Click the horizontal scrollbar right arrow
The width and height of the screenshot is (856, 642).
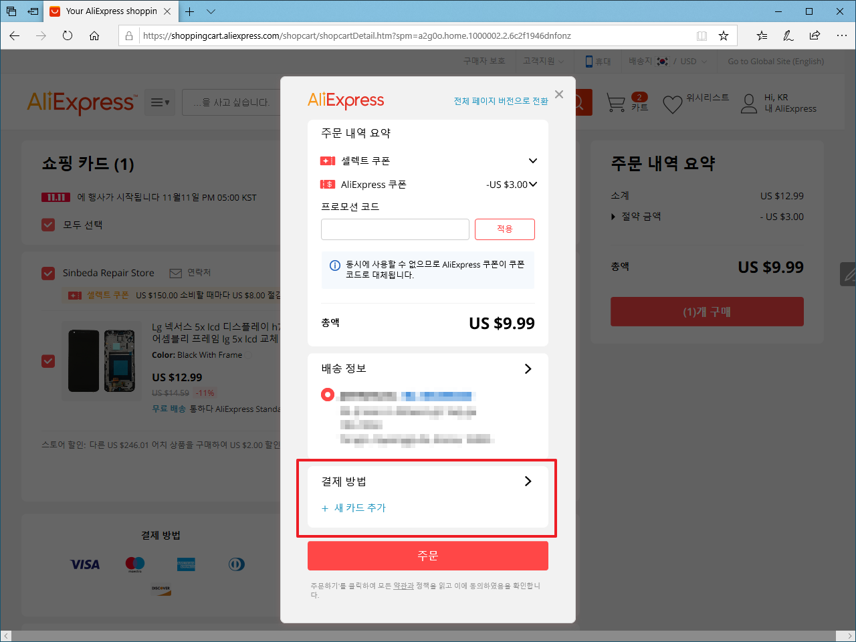click(849, 635)
